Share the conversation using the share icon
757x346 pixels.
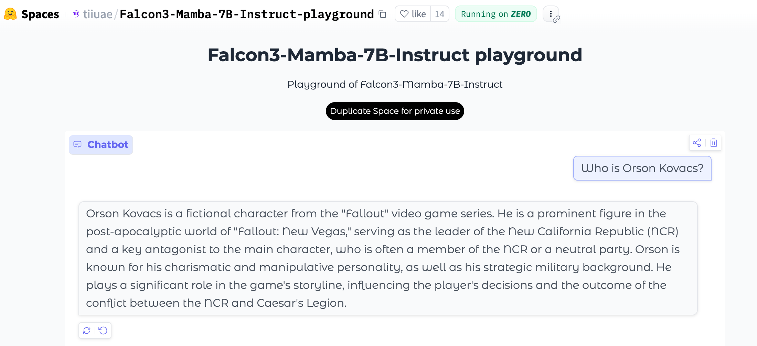coord(697,143)
